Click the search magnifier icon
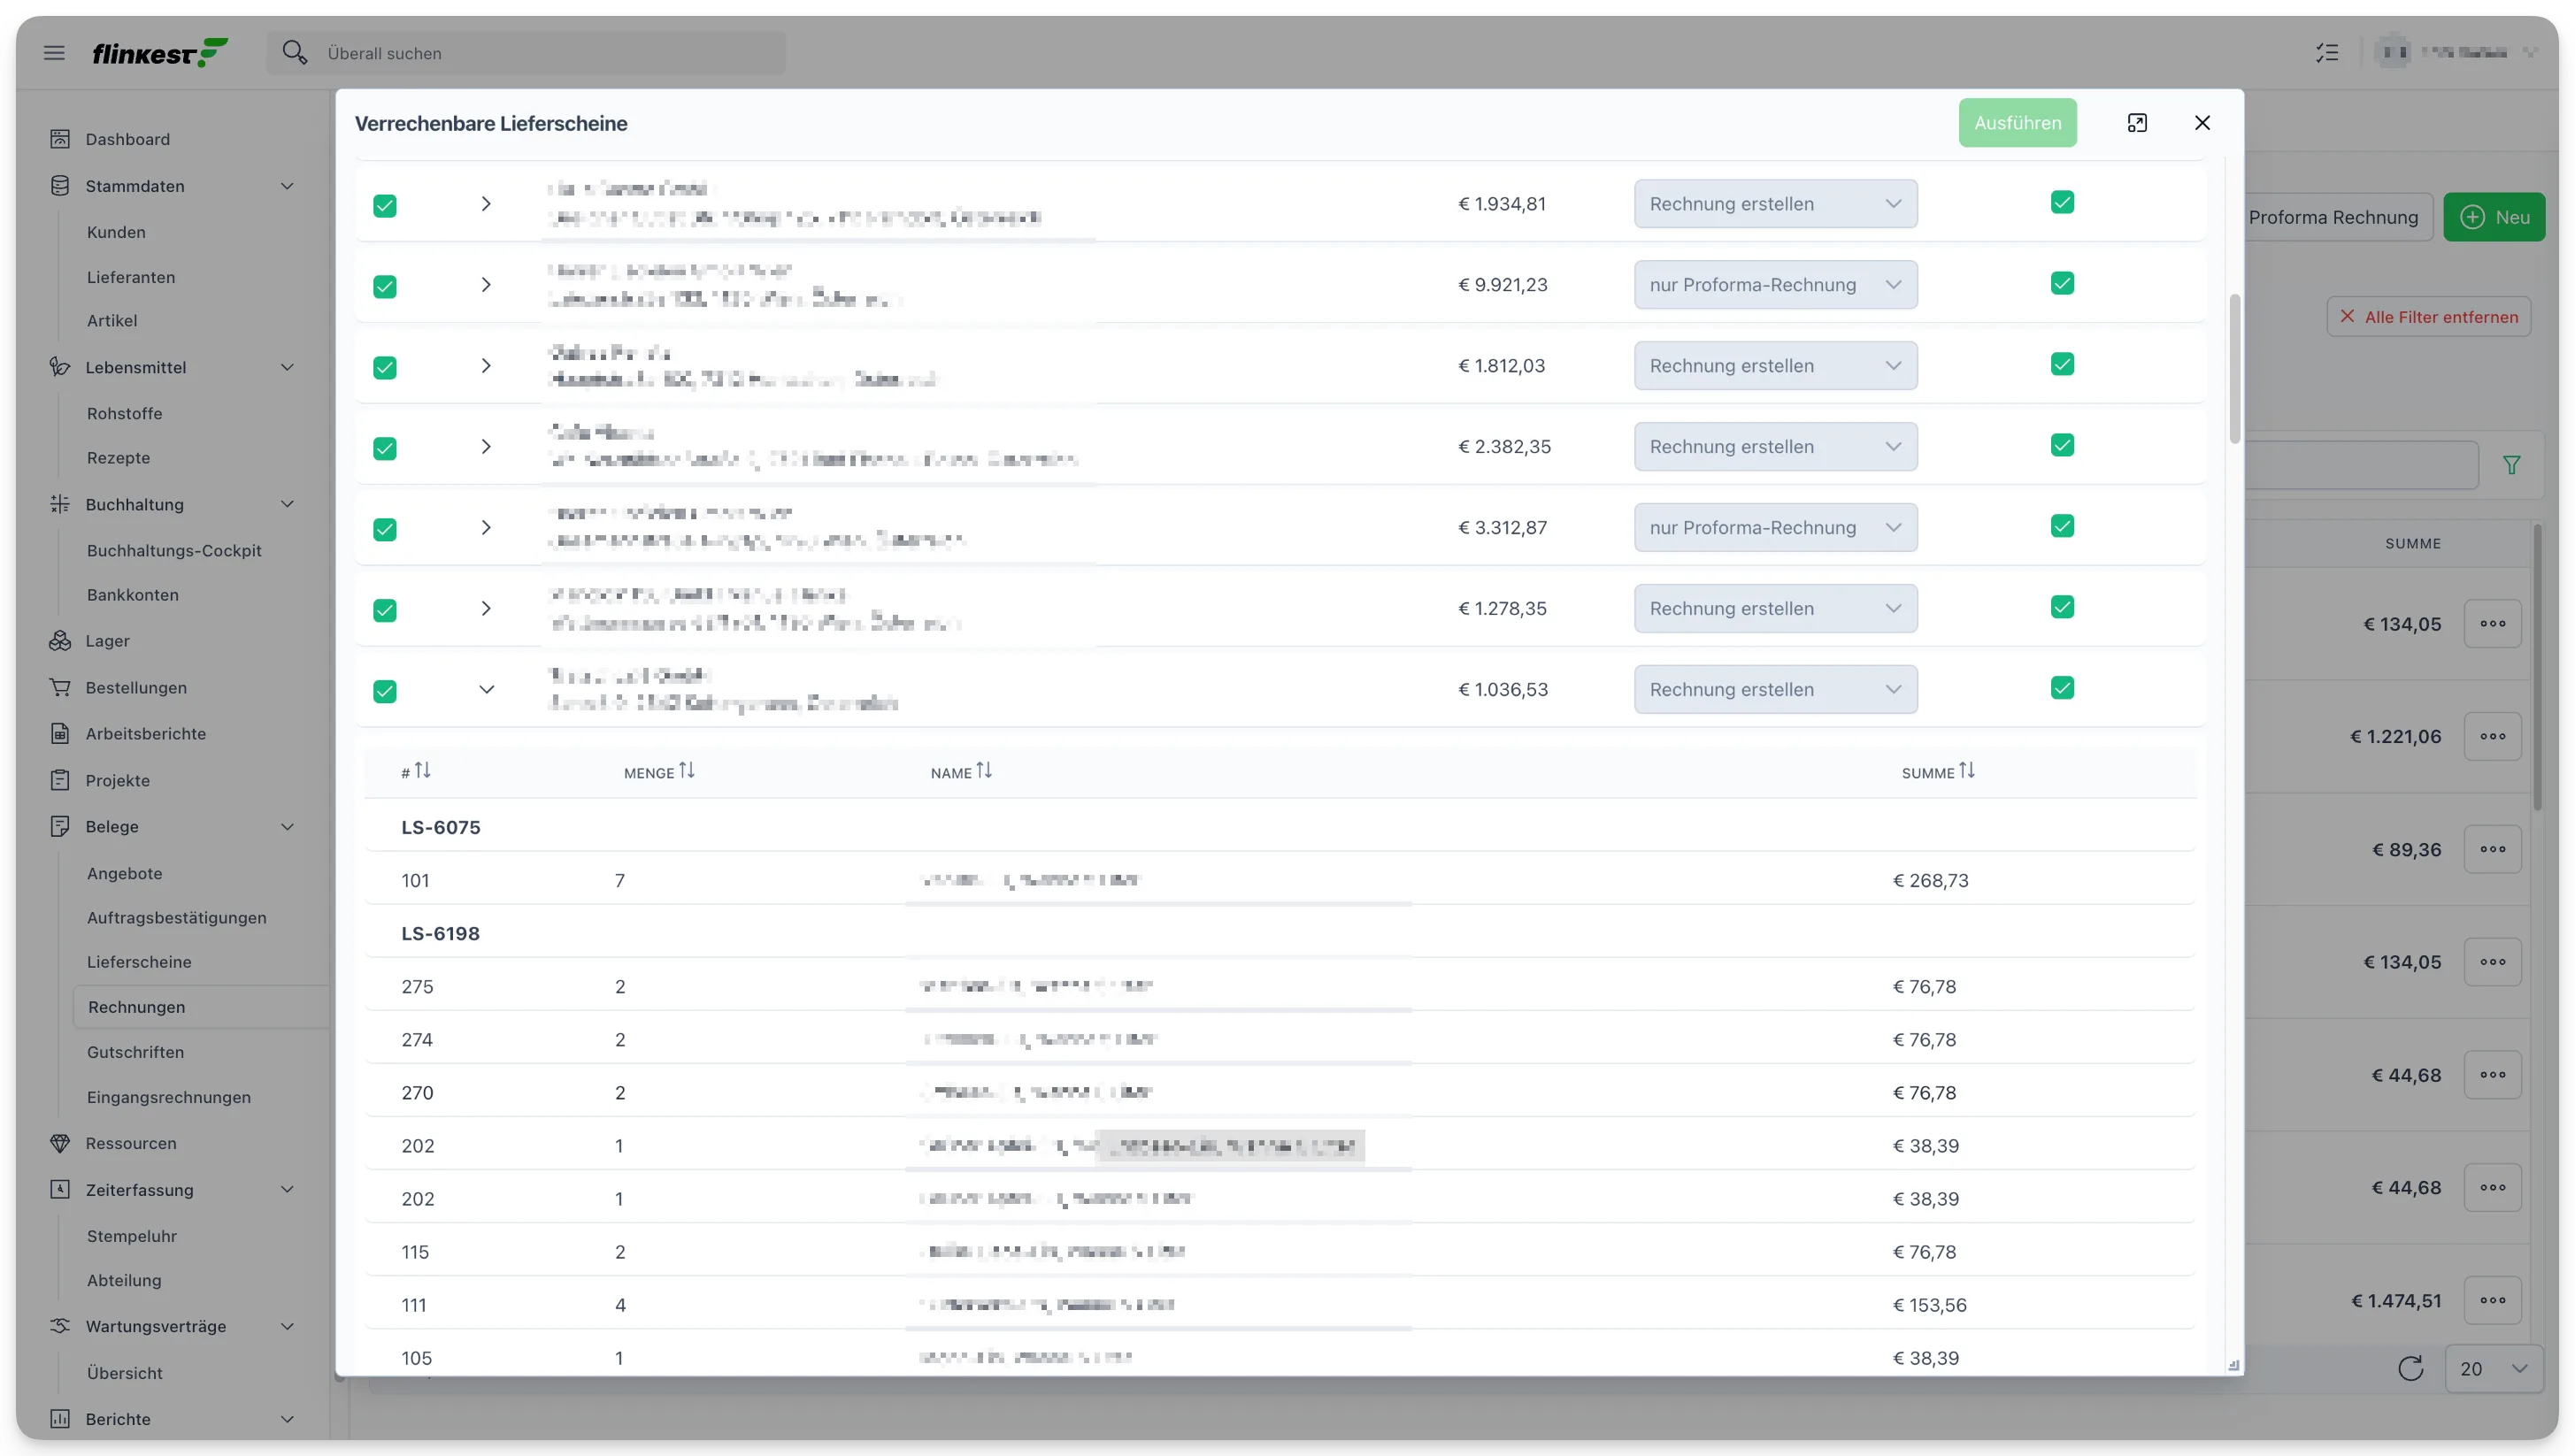Viewport: 2575px width, 1456px height. [x=294, y=52]
